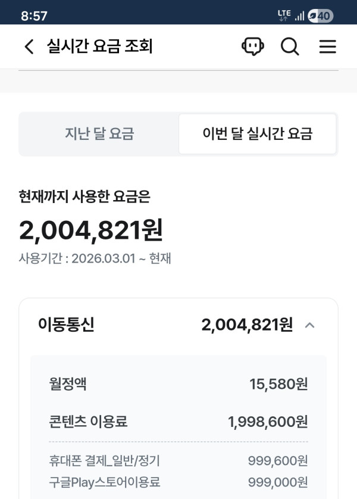
Task: Tap 휴대폰 결제_일반/정기 item
Action: [x=104, y=460]
